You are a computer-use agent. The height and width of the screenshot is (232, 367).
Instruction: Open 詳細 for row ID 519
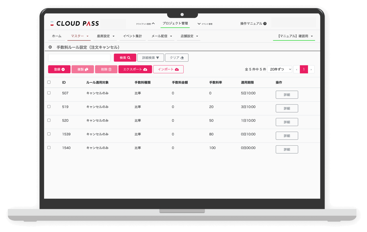287,109
